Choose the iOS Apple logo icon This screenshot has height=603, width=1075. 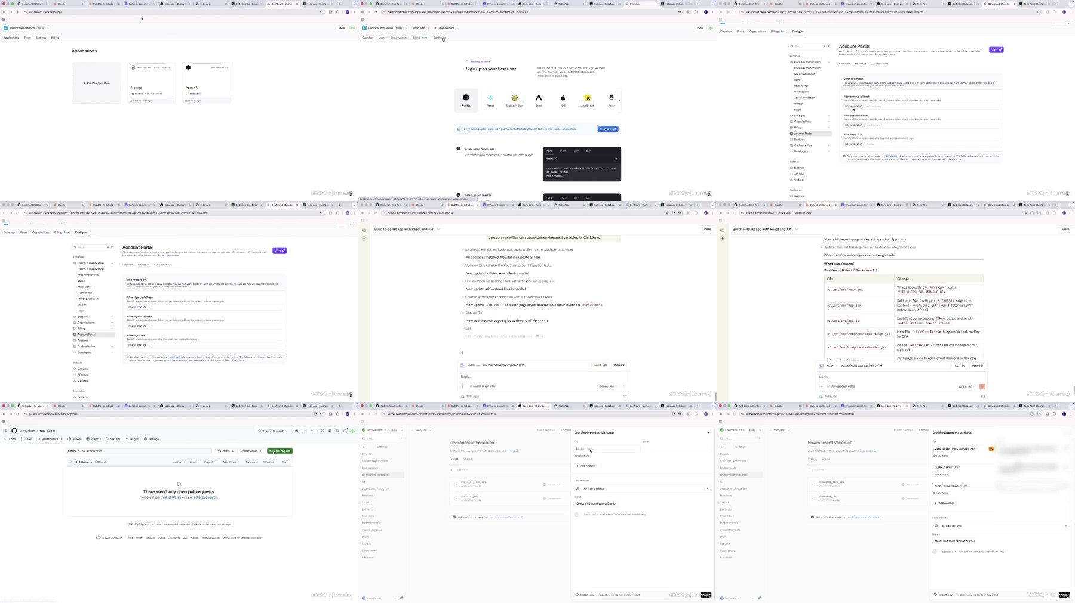coord(563,98)
